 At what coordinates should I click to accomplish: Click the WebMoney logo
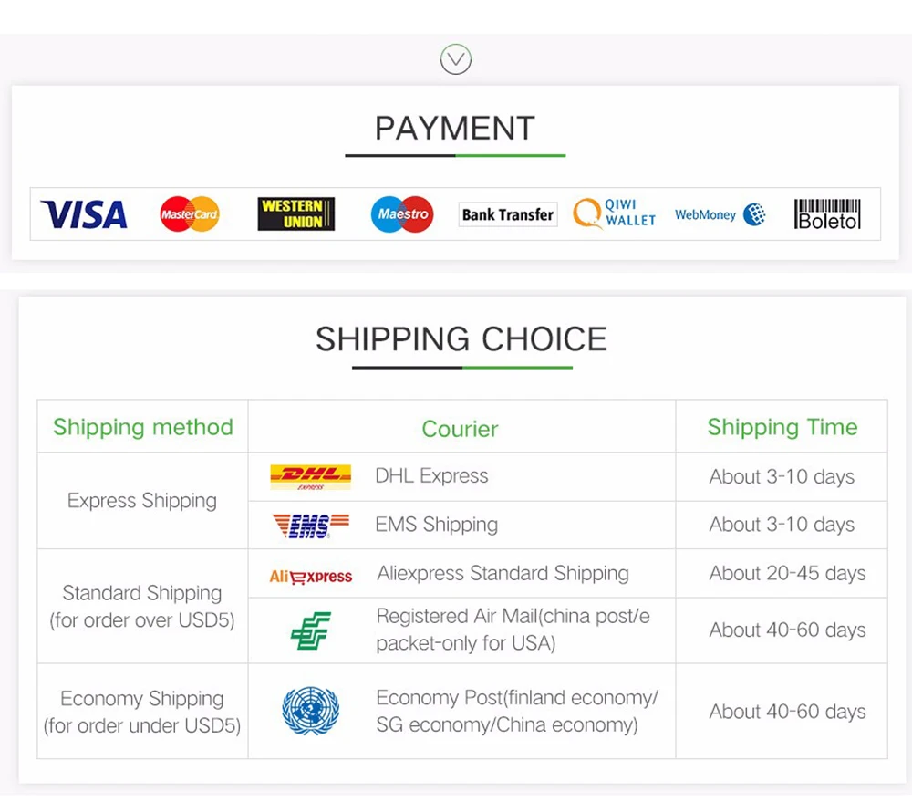coord(720,214)
